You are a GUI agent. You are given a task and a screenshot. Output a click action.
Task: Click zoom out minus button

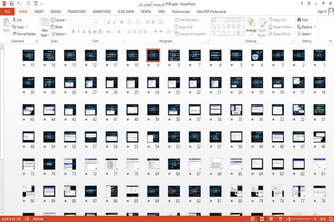pos(287,219)
